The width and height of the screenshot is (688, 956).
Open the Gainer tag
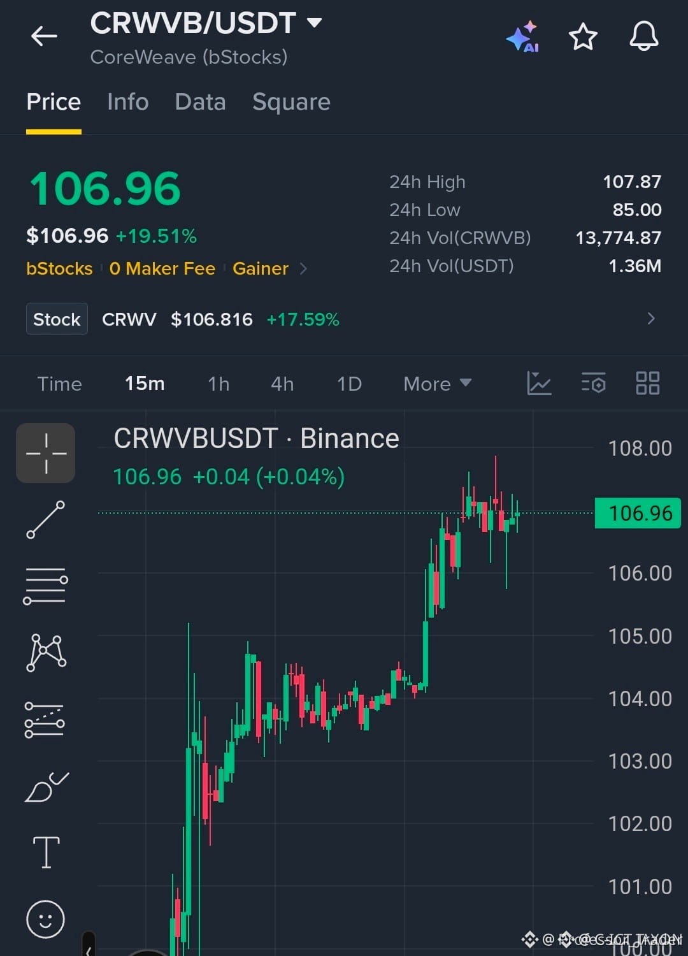[x=261, y=268]
